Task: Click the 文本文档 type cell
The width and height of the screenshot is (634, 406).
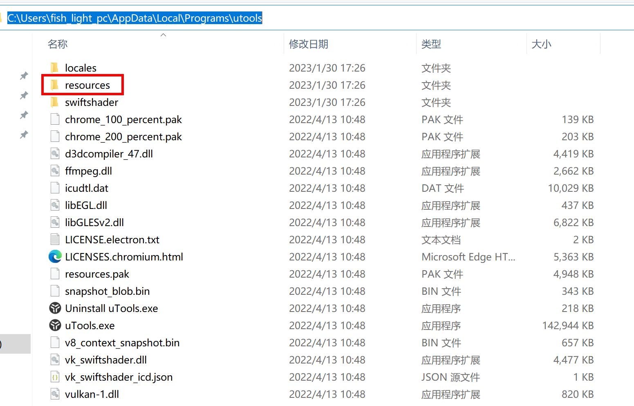Action: (x=441, y=240)
